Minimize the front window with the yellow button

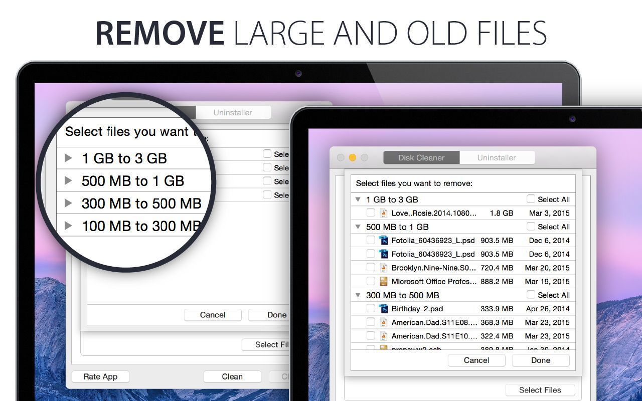tap(353, 157)
